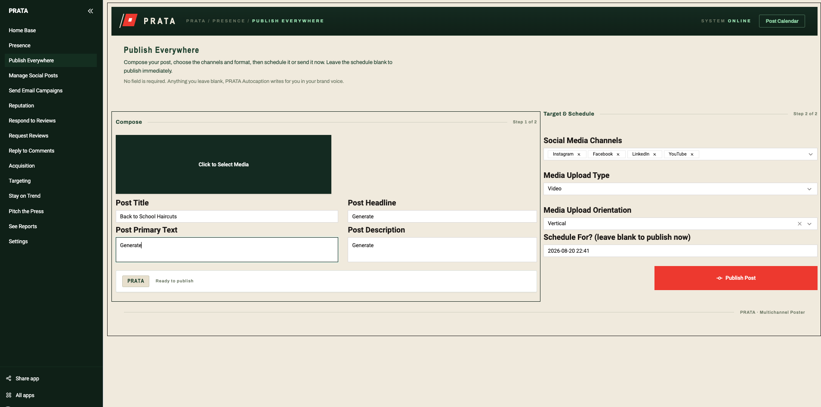The height and width of the screenshot is (407, 821).
Task: Remove the Instagram channel tag
Action: 579,154
